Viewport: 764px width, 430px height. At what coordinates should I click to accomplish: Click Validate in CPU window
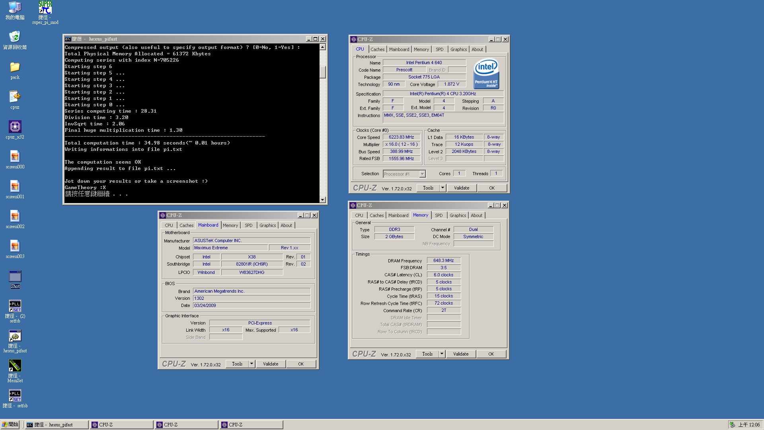[x=462, y=188]
